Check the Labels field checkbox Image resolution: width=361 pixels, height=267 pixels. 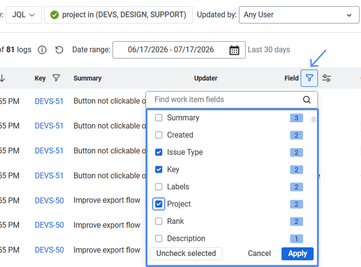pyautogui.click(x=158, y=186)
